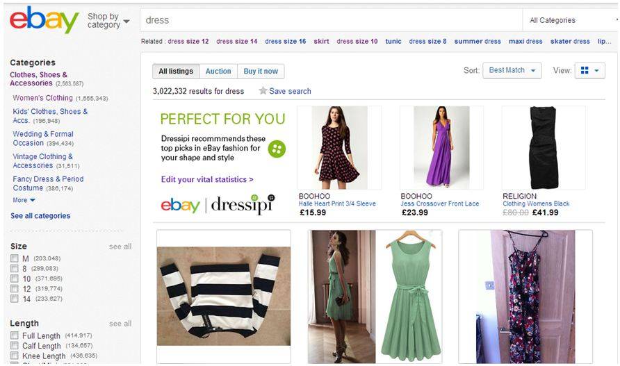Open Boohoo purple Jess Crossover dress thumbnail
620x366 pixels.
coord(441,147)
